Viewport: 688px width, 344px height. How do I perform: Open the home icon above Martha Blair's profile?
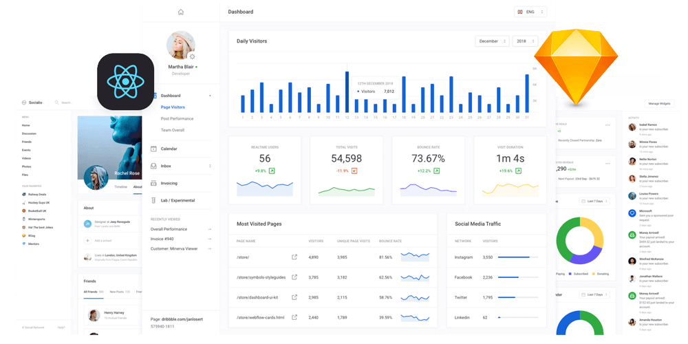click(x=180, y=12)
